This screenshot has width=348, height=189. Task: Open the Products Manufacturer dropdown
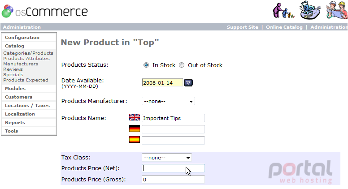point(168,101)
